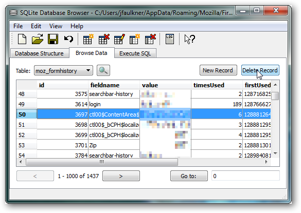Open the Edit menu
The image size is (301, 213).
36,26
